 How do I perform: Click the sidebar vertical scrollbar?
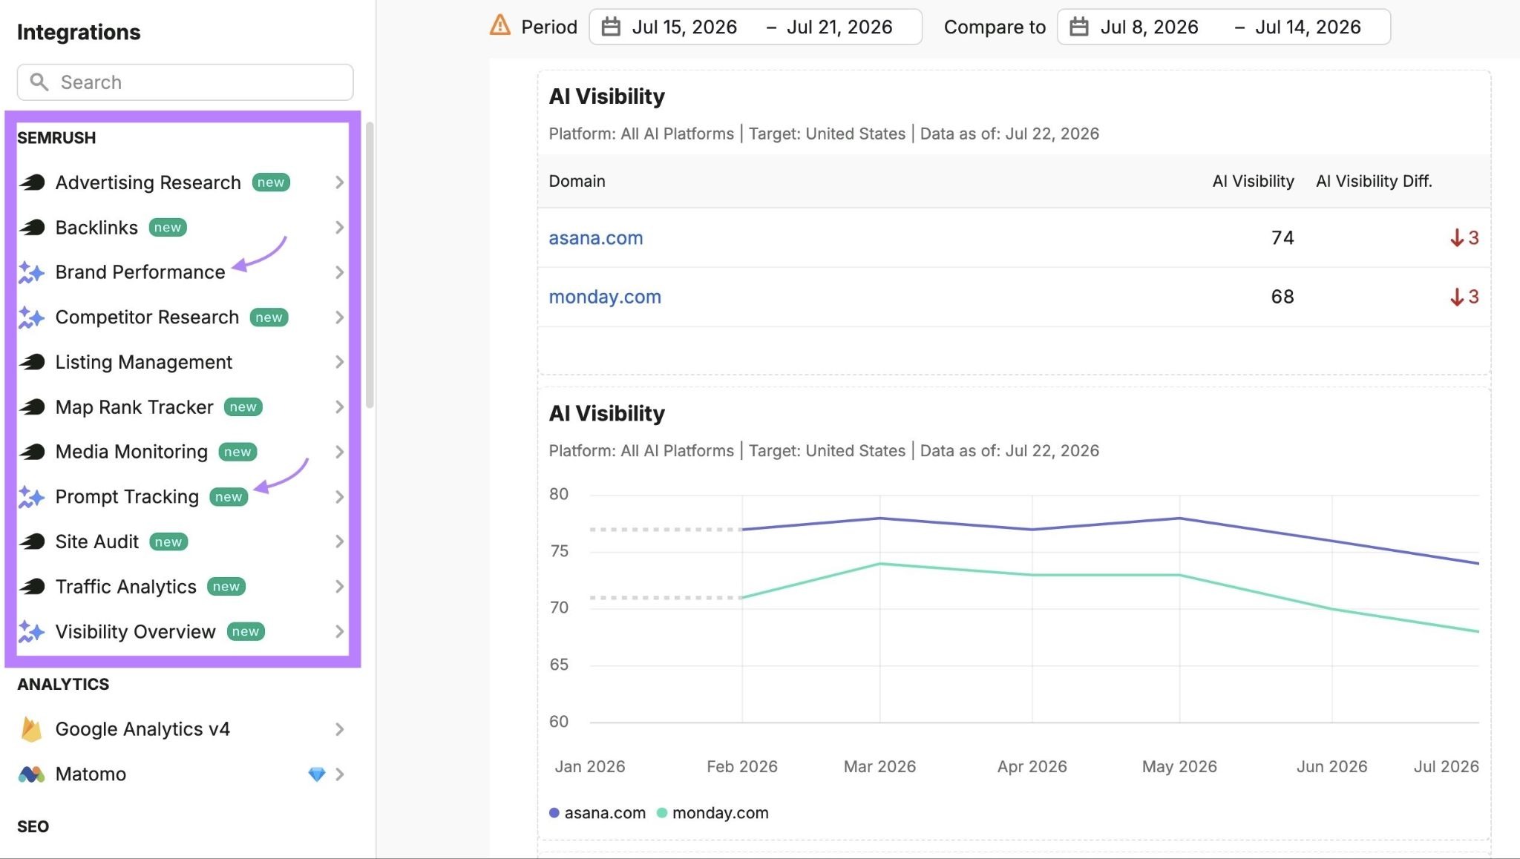(x=369, y=266)
